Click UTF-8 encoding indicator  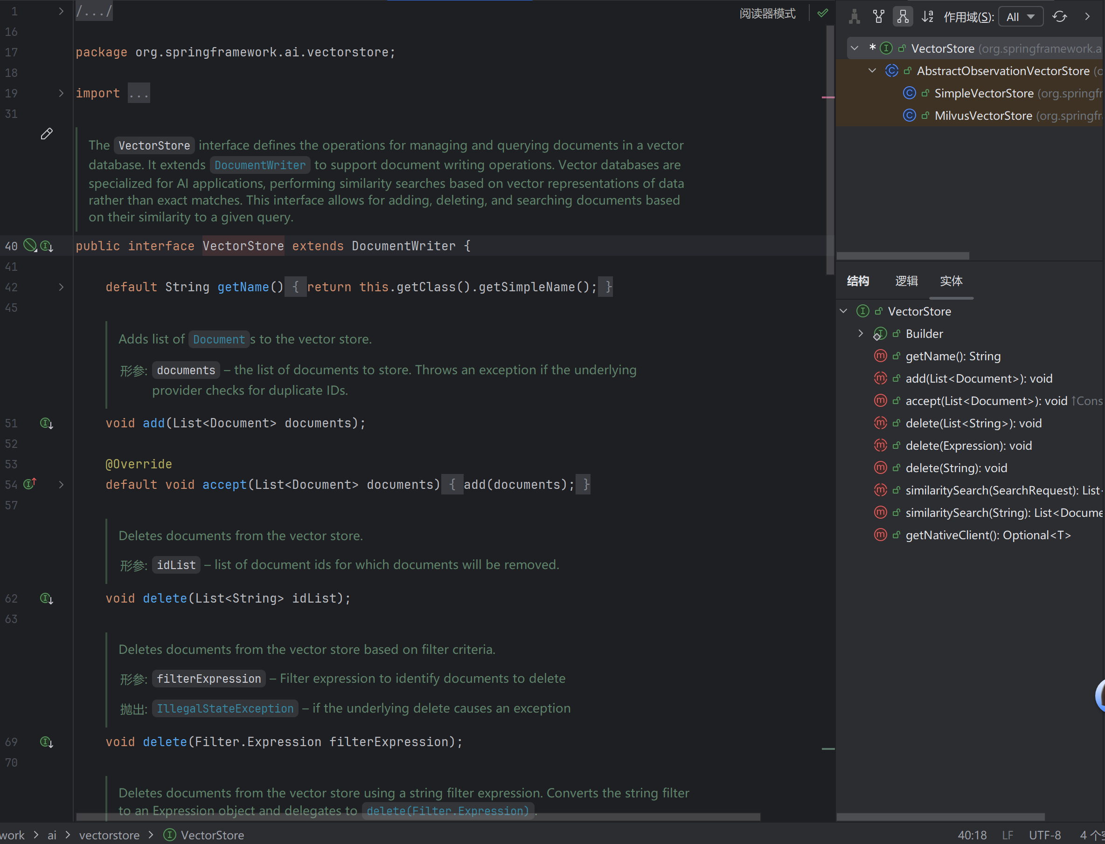(x=1045, y=835)
